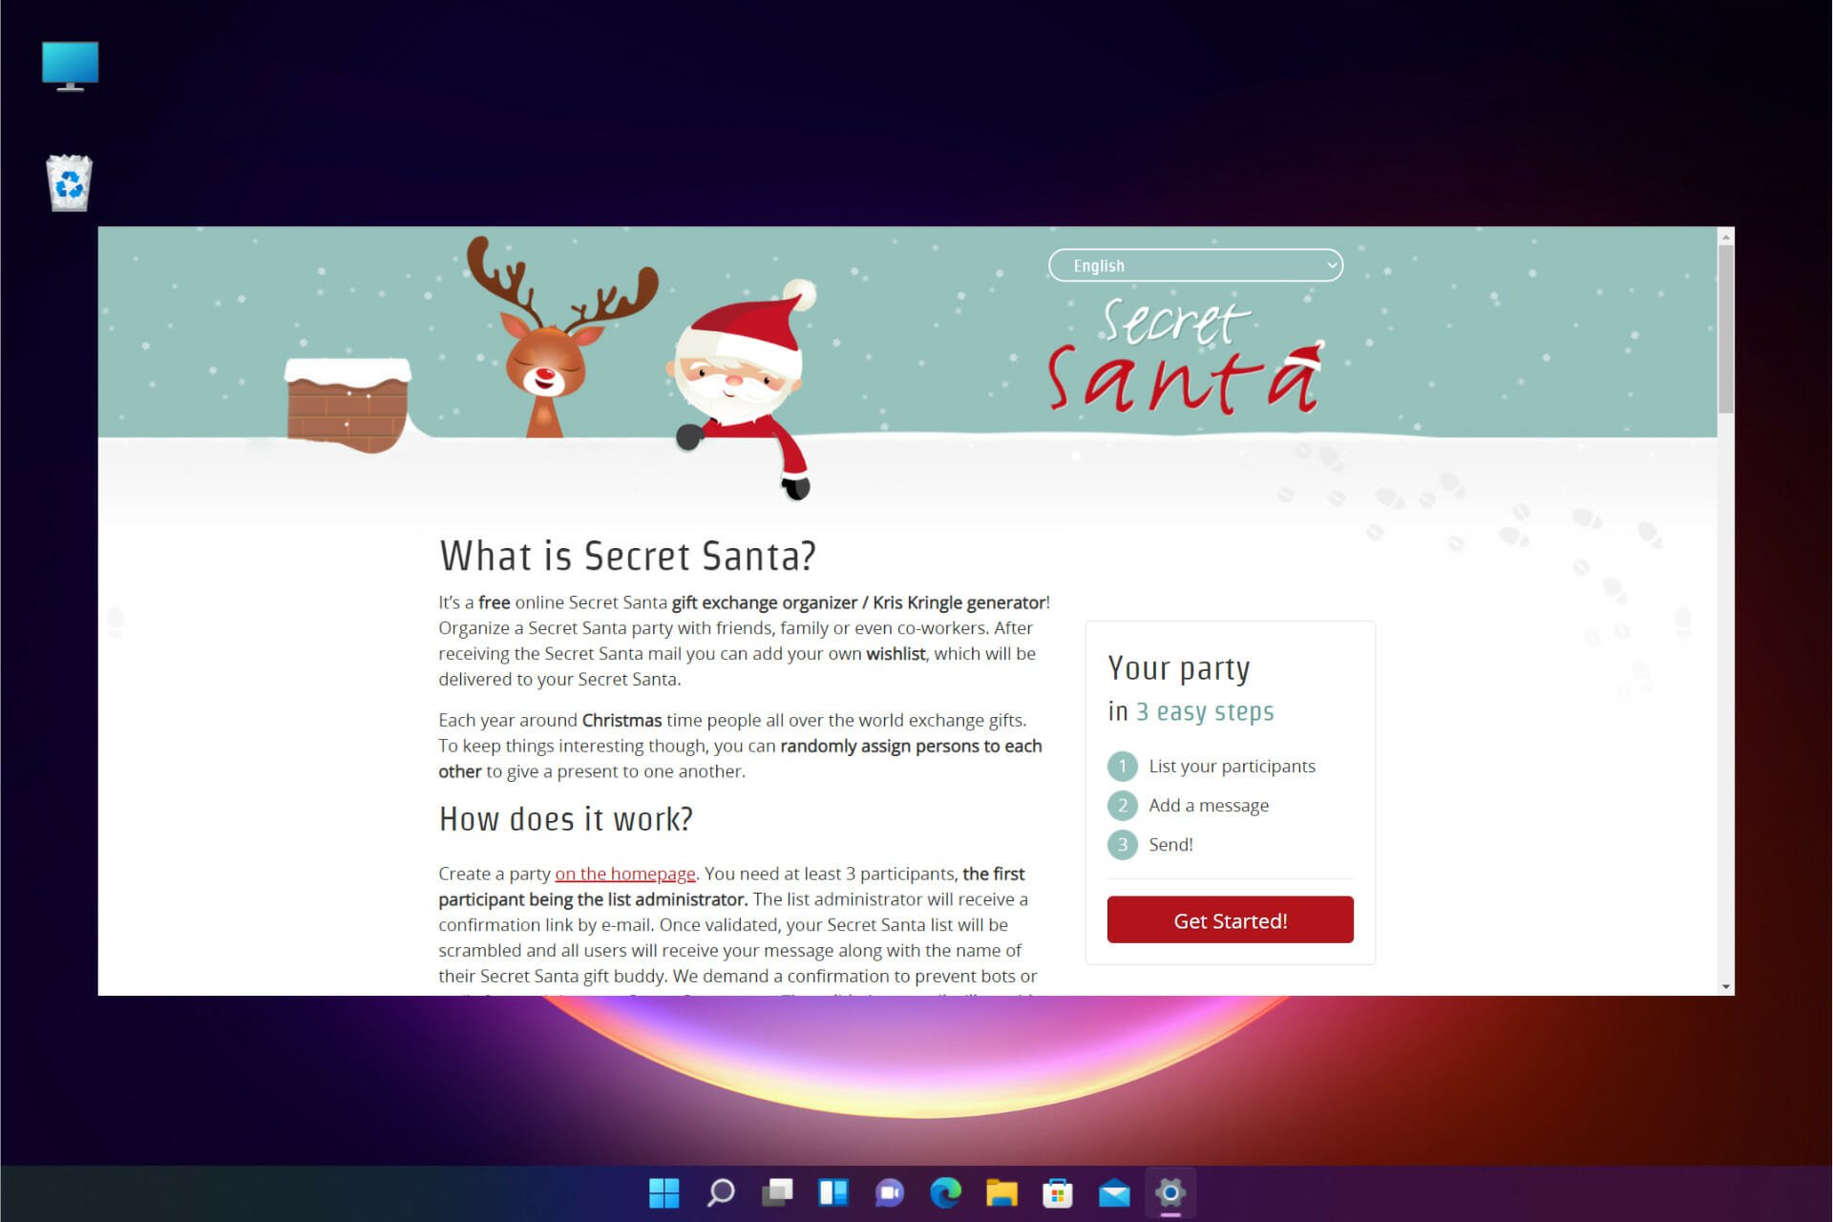Click the Microsoft Store taskbar icon

tap(1059, 1192)
